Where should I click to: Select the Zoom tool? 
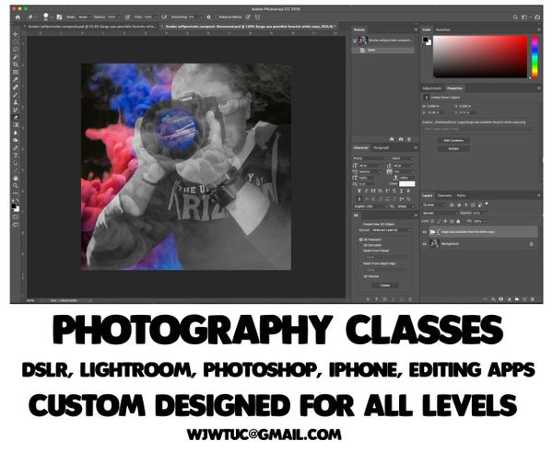point(16,186)
